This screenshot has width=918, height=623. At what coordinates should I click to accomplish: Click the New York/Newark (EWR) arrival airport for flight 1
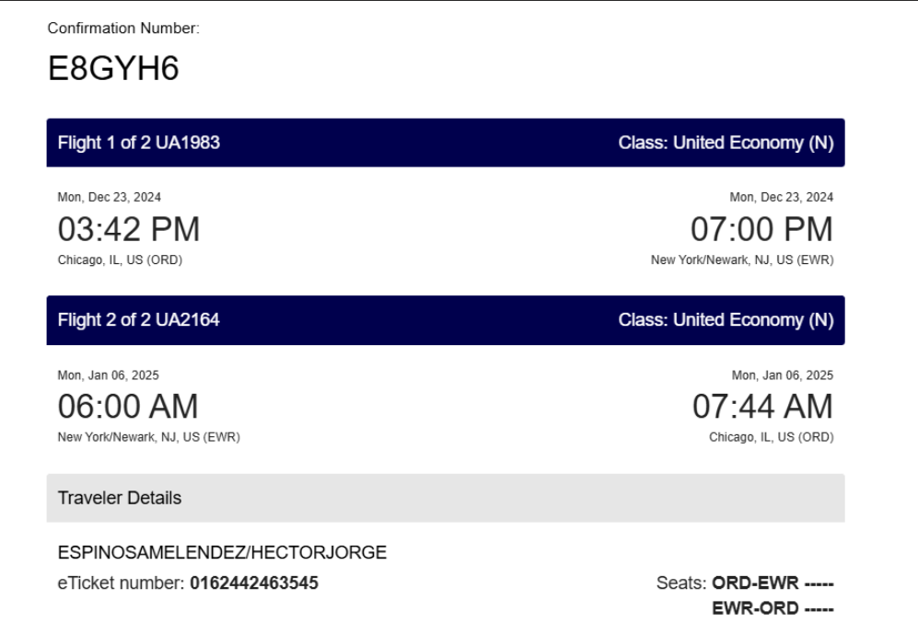(742, 260)
